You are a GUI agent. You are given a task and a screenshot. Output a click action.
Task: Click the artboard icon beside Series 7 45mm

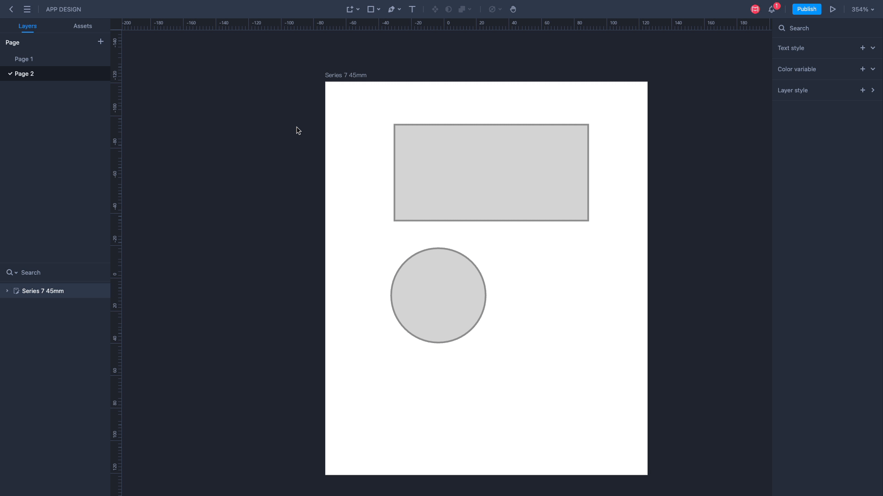[x=17, y=291]
